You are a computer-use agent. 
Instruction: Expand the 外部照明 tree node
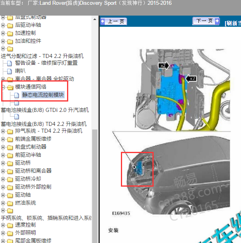(3, 233)
